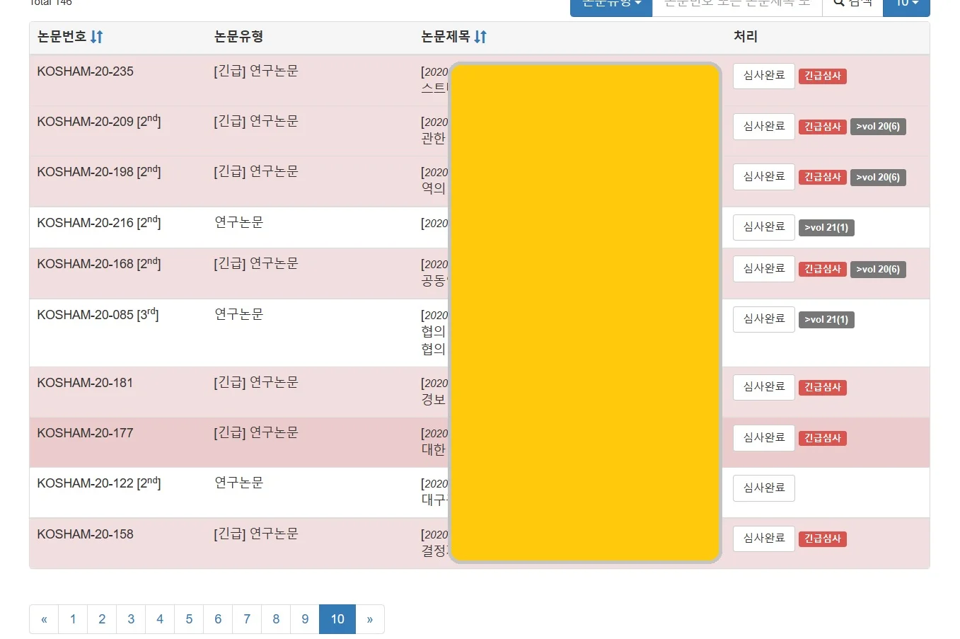Click 연구논문 type in KOSHAM-20-122 row
This screenshot has width=960, height=639.
[239, 483]
